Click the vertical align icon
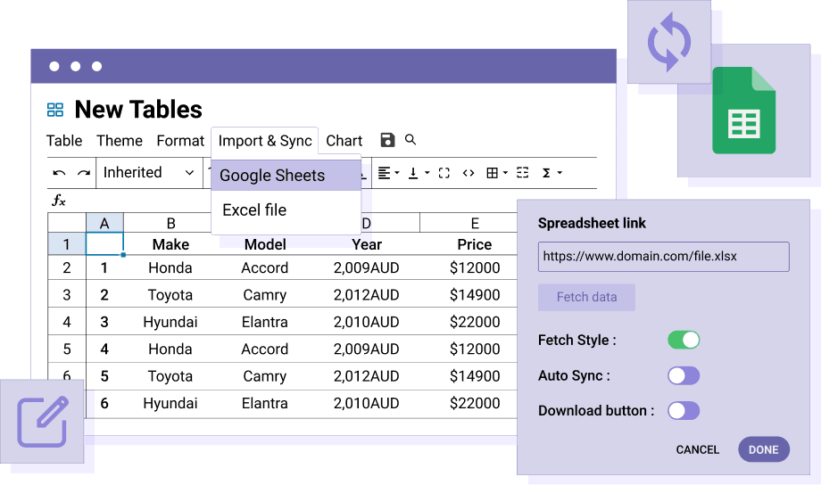 pos(413,173)
